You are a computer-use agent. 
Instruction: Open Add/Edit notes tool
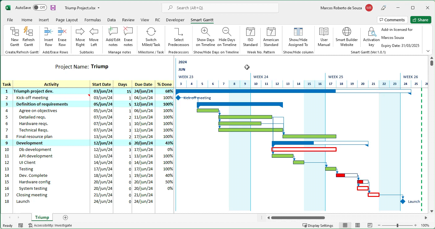113,32
